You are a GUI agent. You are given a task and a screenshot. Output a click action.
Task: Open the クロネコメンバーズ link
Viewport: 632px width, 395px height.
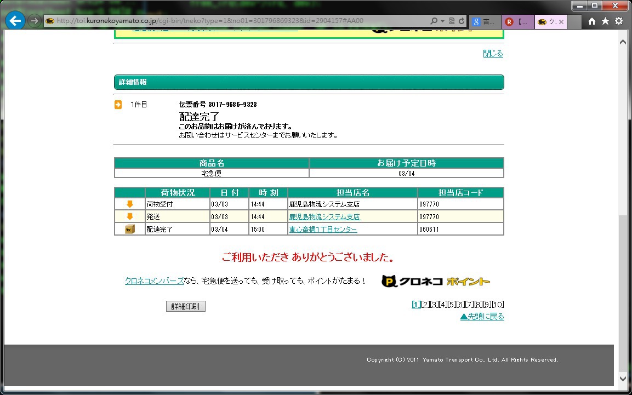point(155,281)
